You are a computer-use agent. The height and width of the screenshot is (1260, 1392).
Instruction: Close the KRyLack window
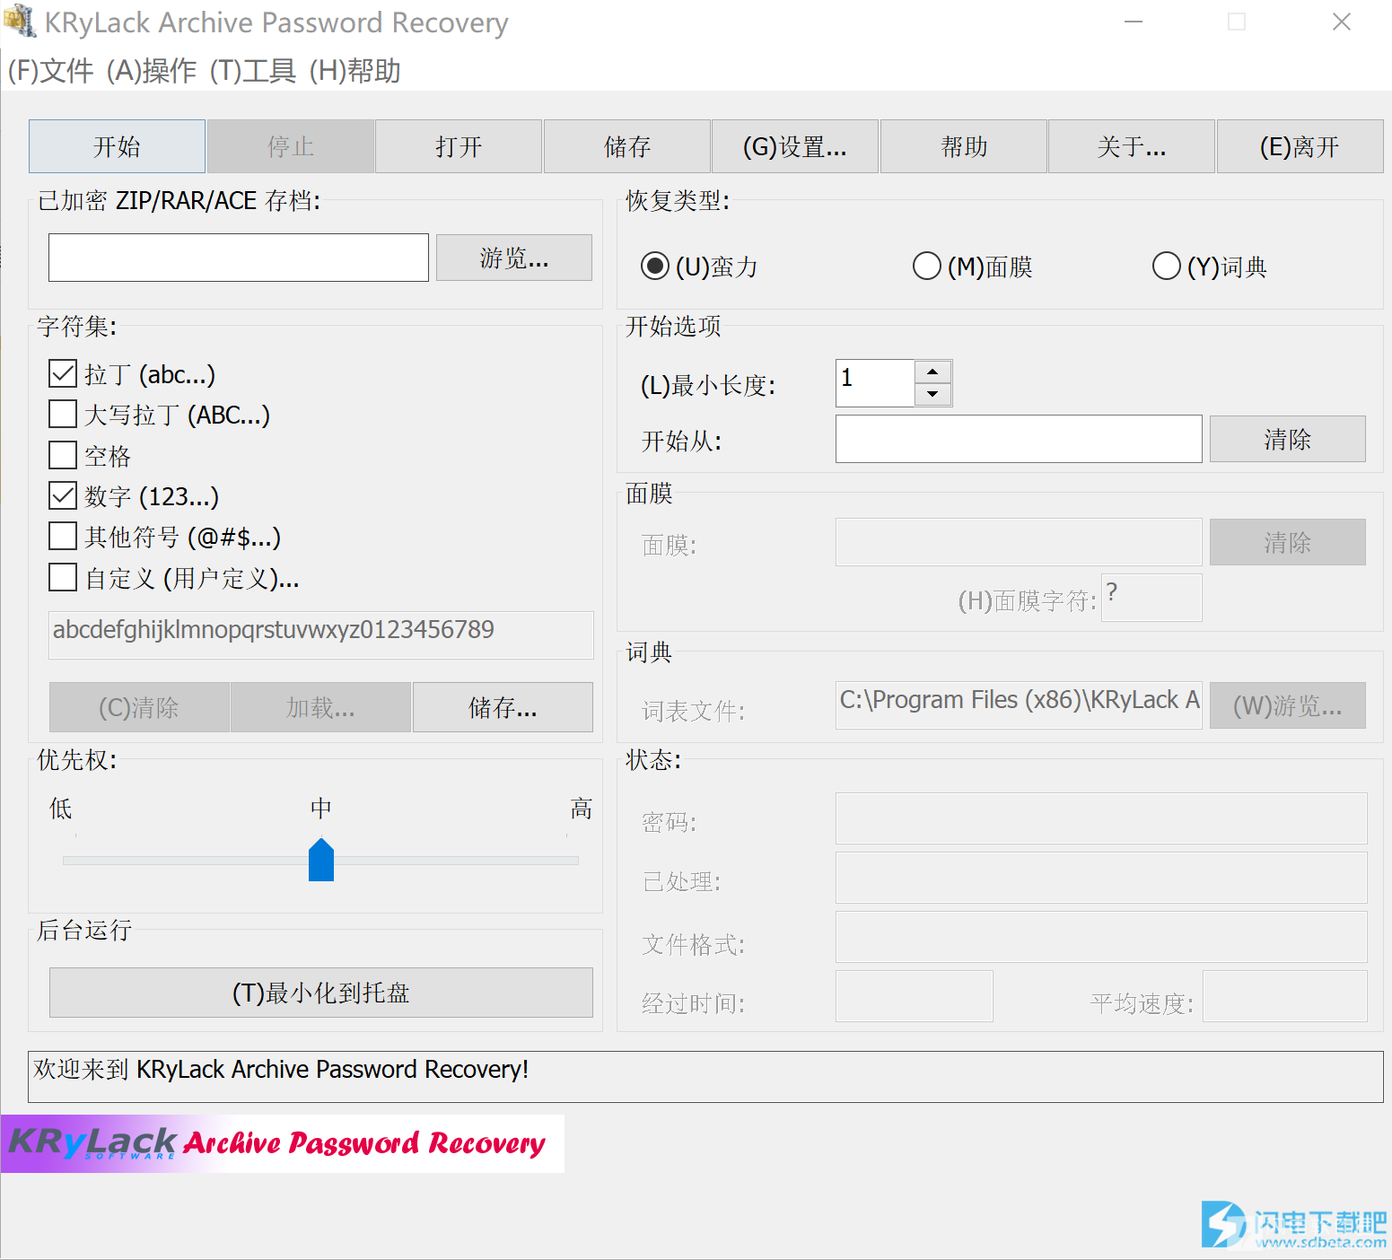(x=1342, y=22)
